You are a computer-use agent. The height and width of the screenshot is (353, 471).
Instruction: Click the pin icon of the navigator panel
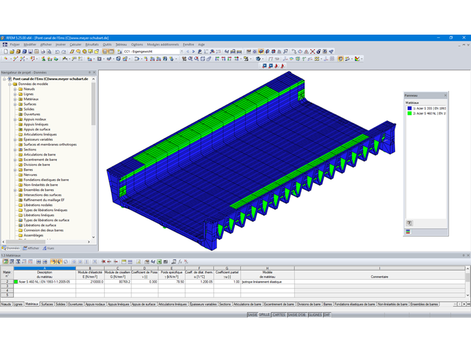pyautogui.click(x=90, y=73)
